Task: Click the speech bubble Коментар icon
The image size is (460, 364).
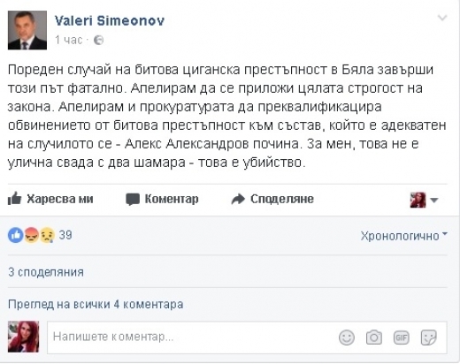Action: 133,200
